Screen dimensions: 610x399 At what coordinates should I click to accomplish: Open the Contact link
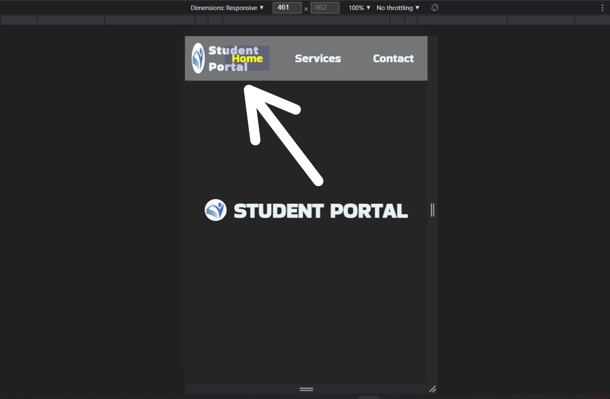[393, 58]
